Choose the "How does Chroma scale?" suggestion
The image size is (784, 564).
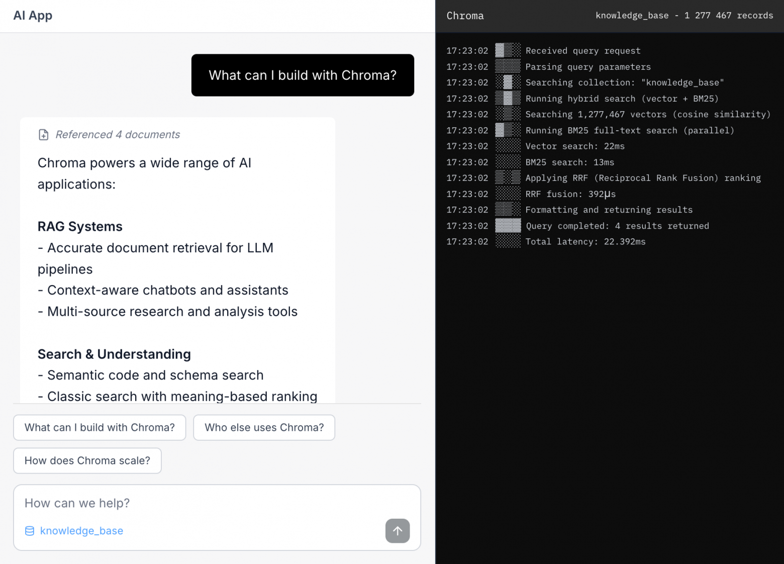(87, 461)
